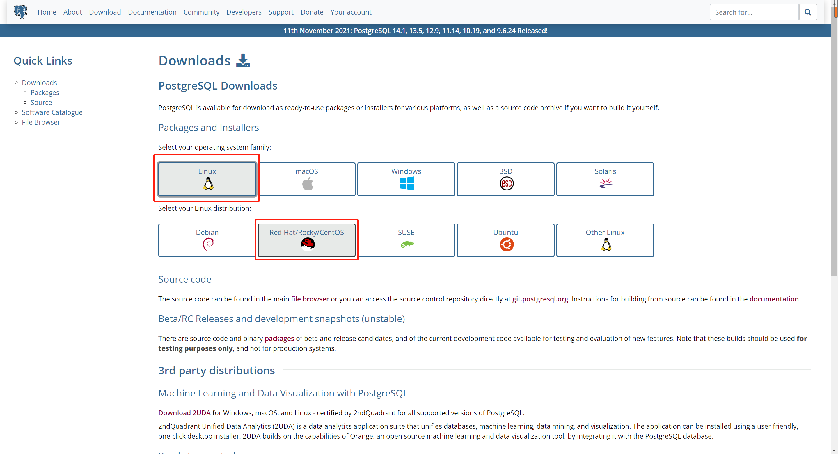Click the Source code section heading
This screenshot has width=838, height=454.
coord(185,279)
